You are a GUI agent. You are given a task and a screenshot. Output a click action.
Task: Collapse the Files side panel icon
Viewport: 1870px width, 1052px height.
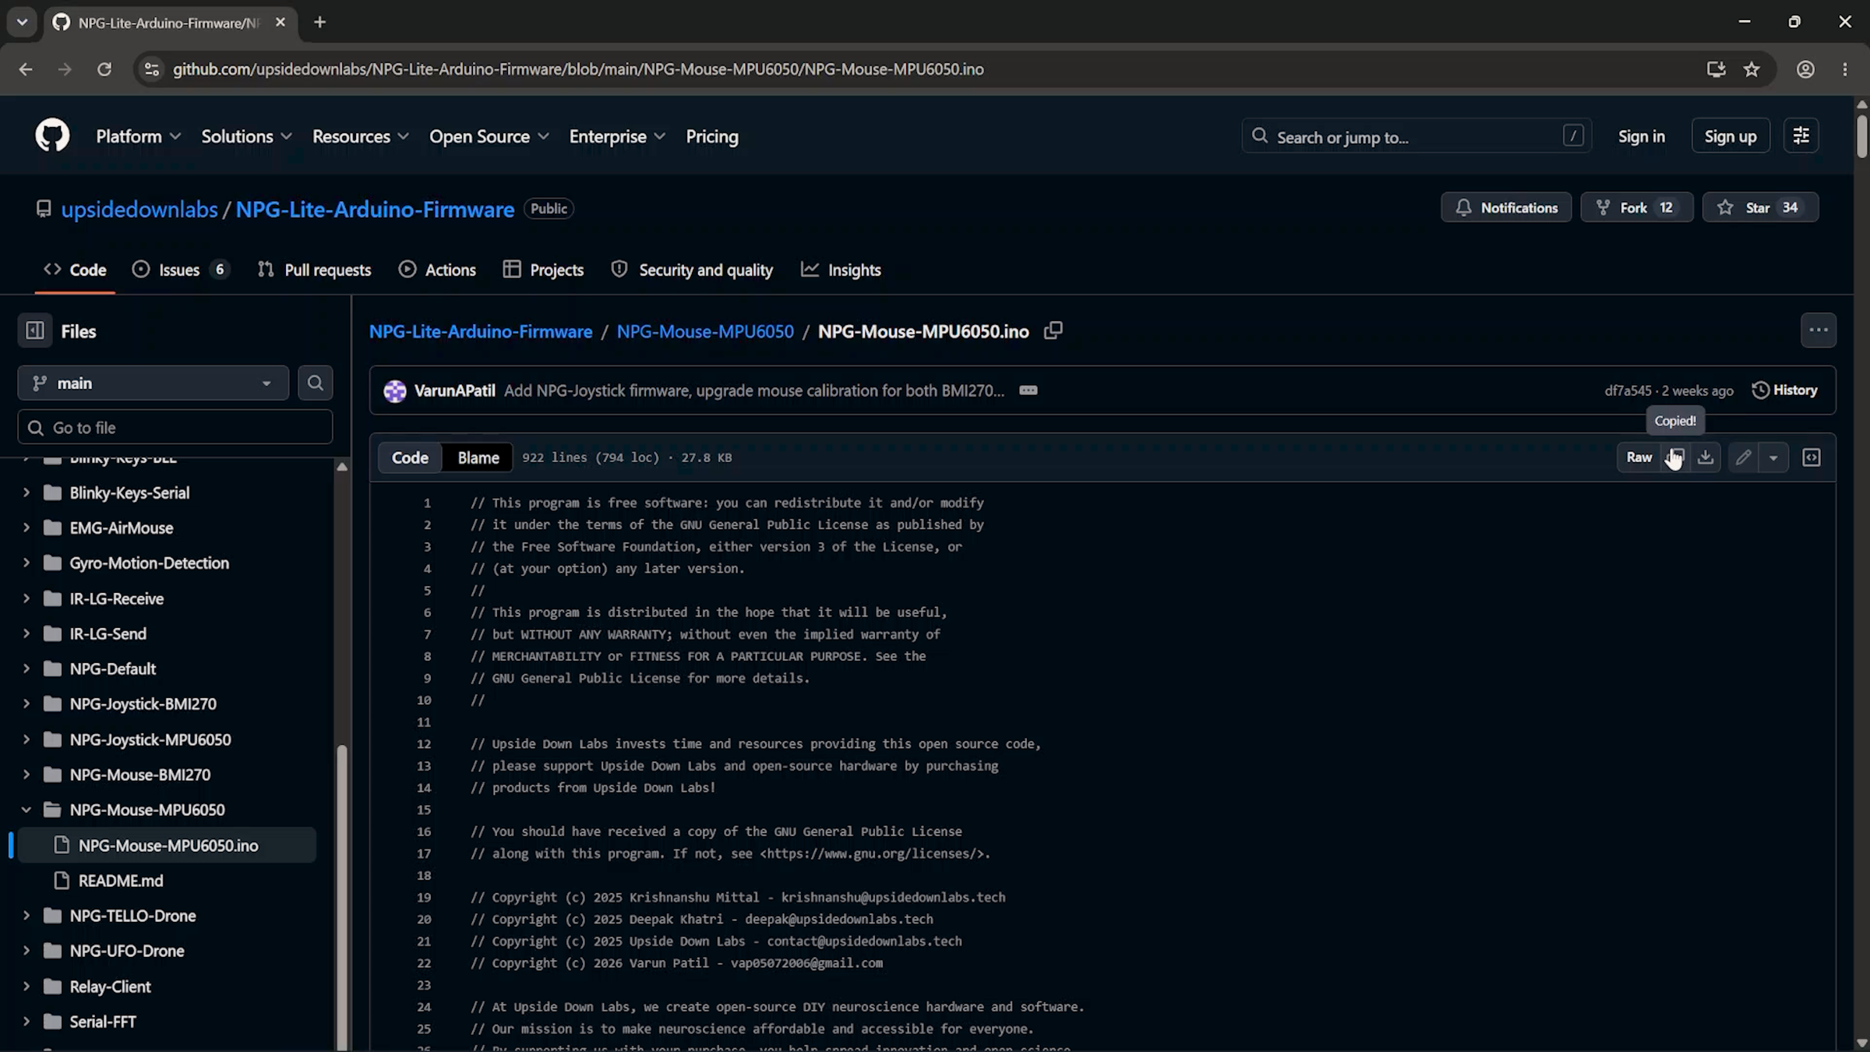click(35, 330)
